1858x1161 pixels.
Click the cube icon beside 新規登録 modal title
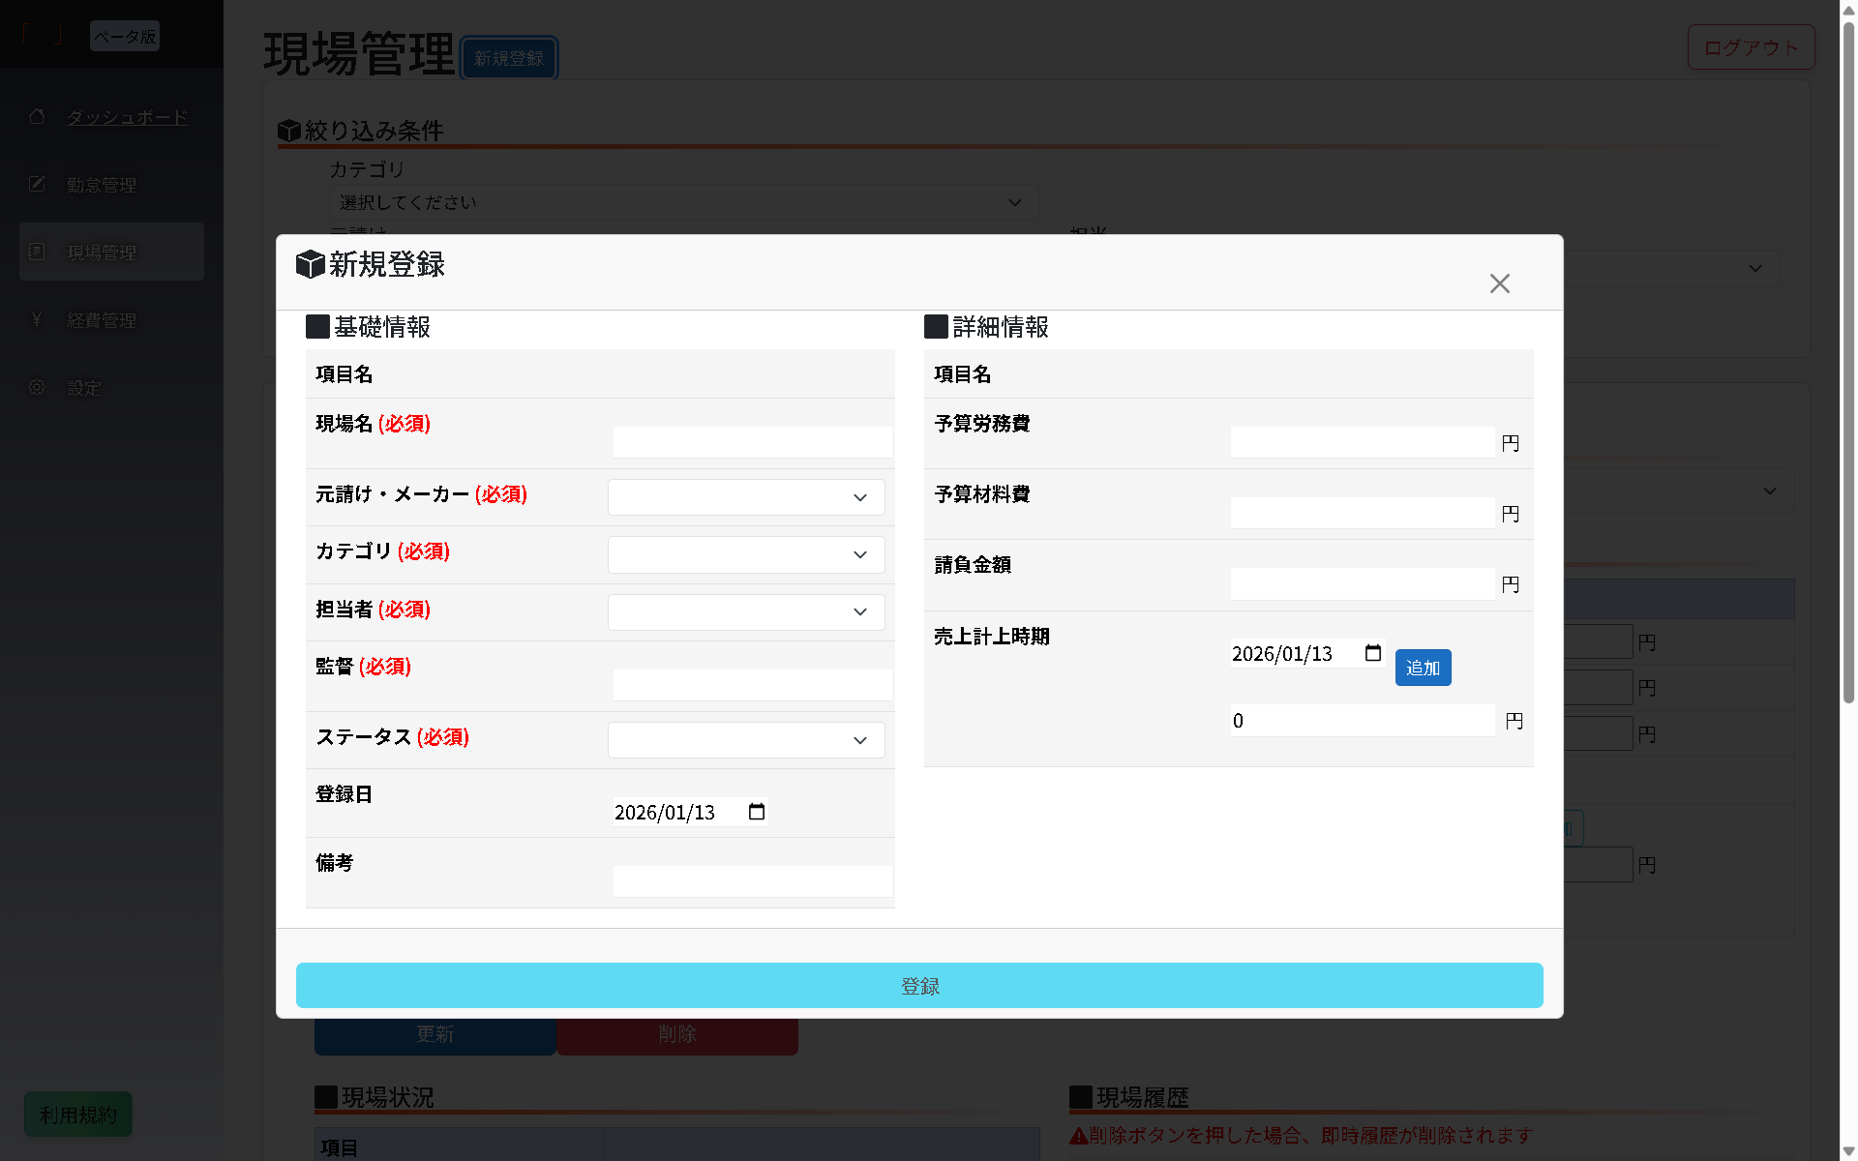tap(308, 263)
